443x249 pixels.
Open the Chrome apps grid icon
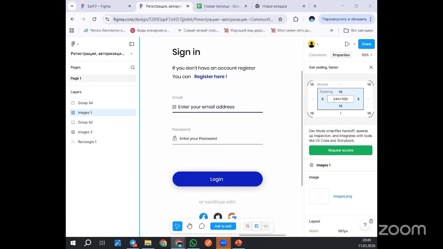pos(72,30)
